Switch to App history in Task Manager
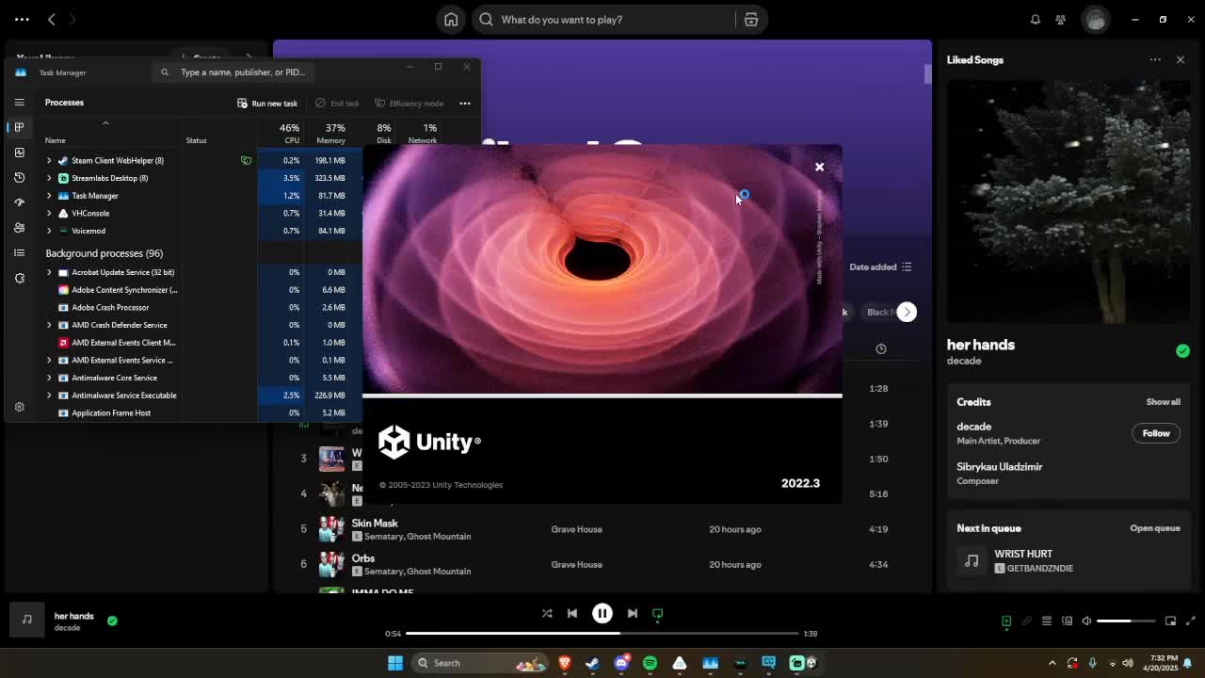This screenshot has height=678, width=1205. [x=19, y=177]
